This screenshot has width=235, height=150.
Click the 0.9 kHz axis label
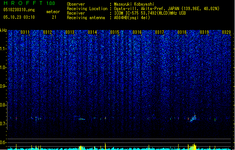[x=3, y=86]
